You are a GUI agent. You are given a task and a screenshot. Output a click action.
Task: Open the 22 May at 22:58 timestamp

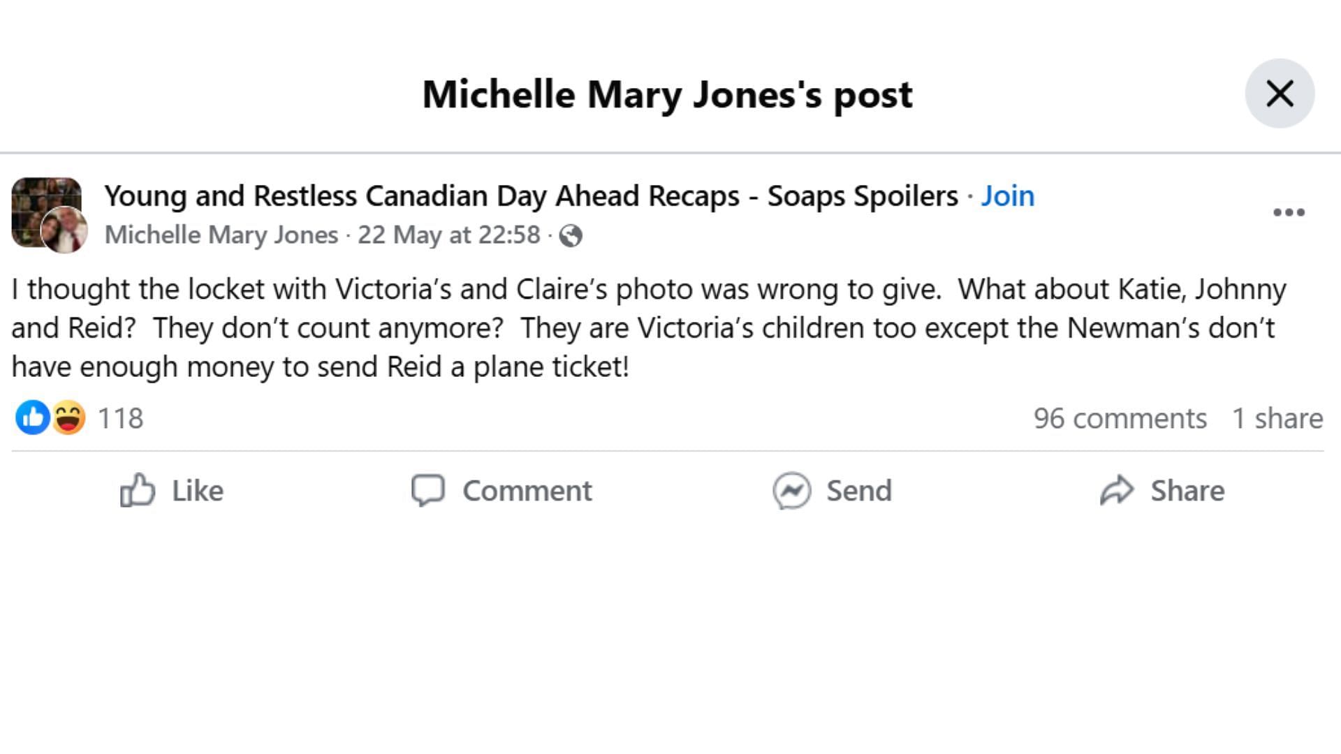(449, 235)
